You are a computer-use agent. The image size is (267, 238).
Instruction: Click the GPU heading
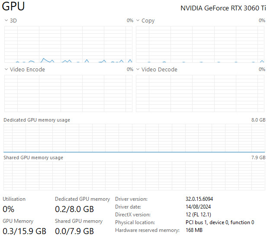[x=13, y=6]
